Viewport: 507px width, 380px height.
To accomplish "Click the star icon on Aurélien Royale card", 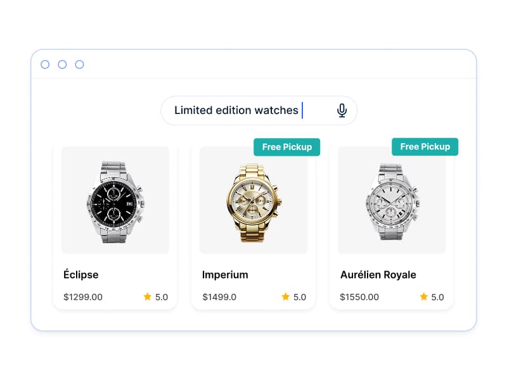I will coord(423,296).
